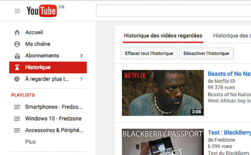Open the de Fredzone channel link
251x155 pixels.
[221, 140]
